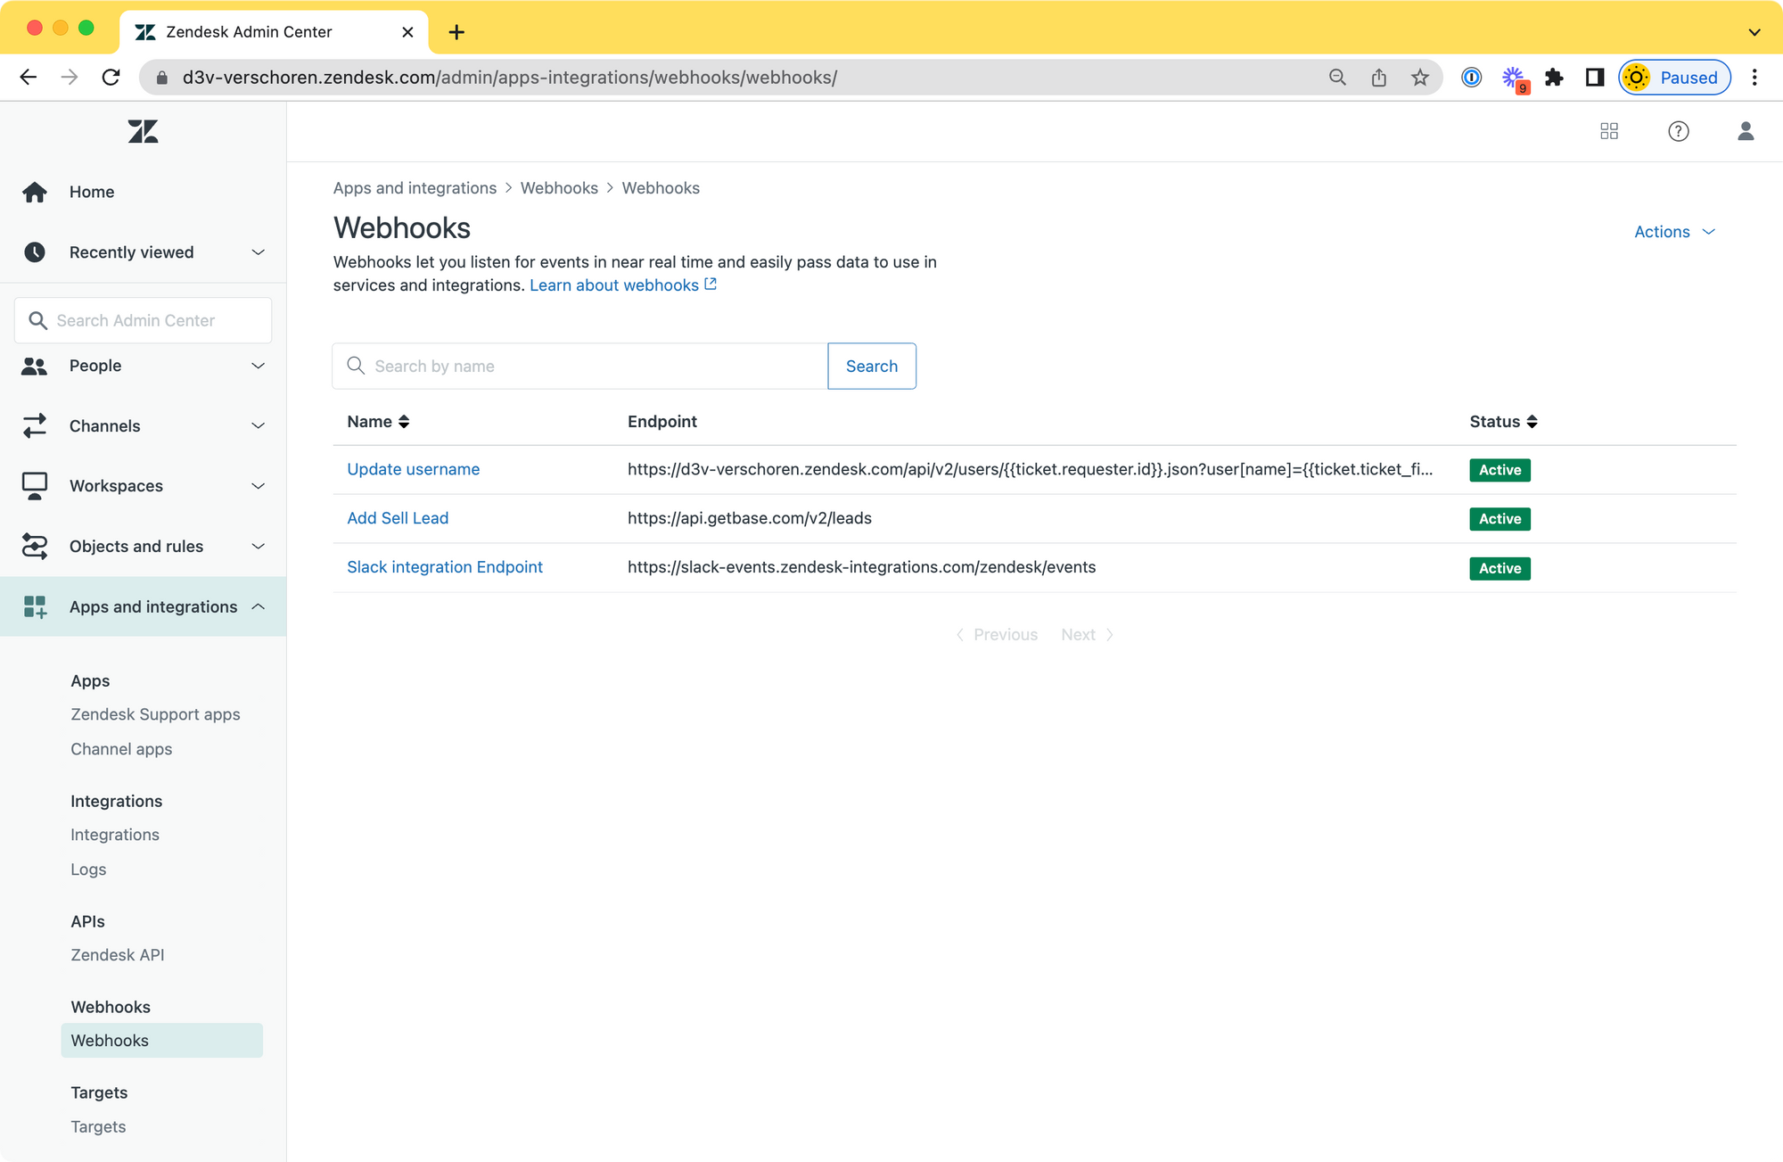Click the Search button

(x=871, y=367)
